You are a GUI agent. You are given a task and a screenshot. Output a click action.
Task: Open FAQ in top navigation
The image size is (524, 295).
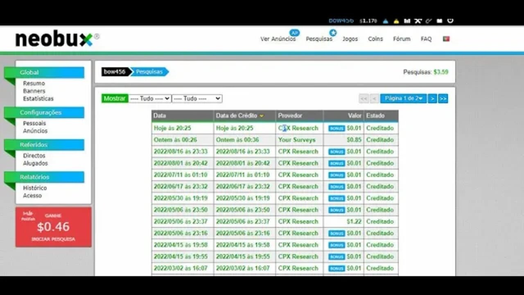coord(426,39)
